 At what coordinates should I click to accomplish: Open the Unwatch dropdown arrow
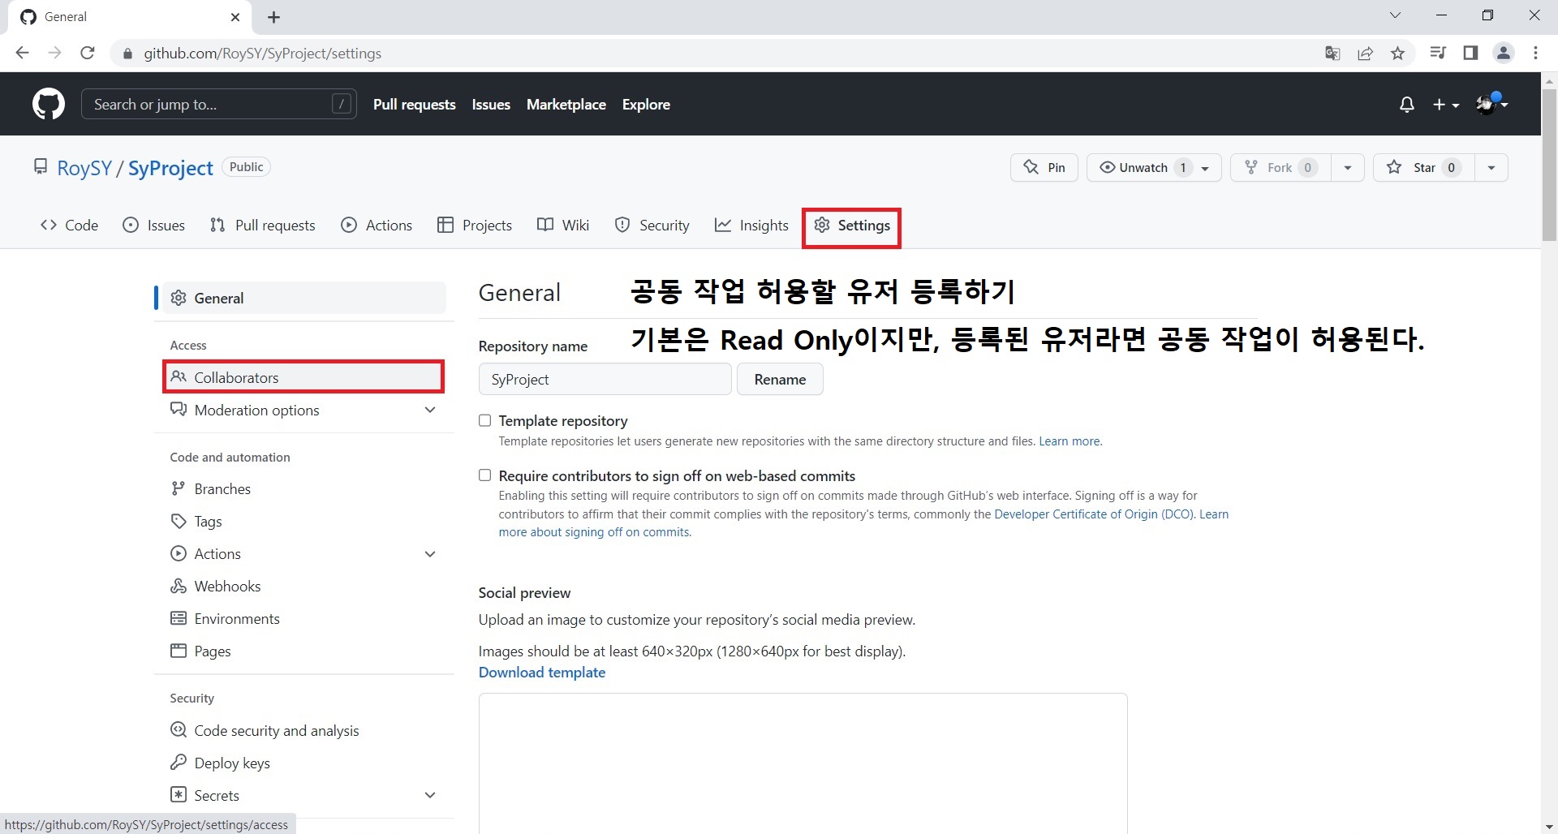[x=1206, y=168]
